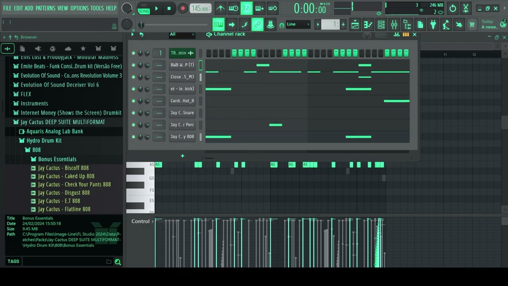Open the Mixer view icon
Viewport: 508px width, 286px height.
click(x=394, y=25)
